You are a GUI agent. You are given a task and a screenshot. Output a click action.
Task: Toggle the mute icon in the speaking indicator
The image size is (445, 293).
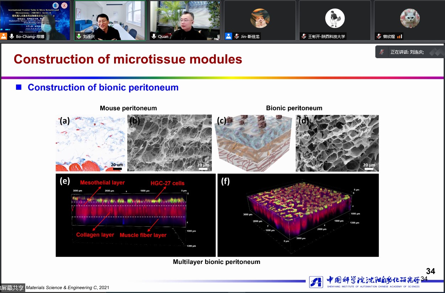[382, 52]
